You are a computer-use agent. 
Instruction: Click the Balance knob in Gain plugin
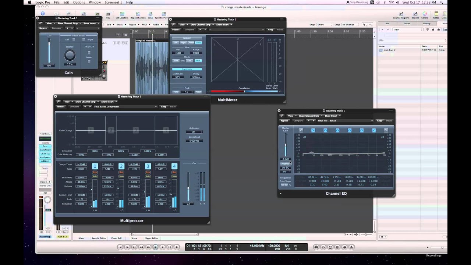tap(70, 55)
